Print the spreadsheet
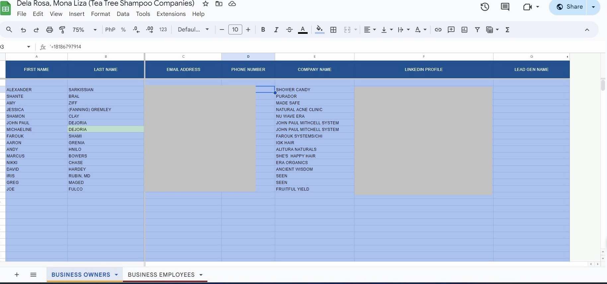 coord(49,30)
